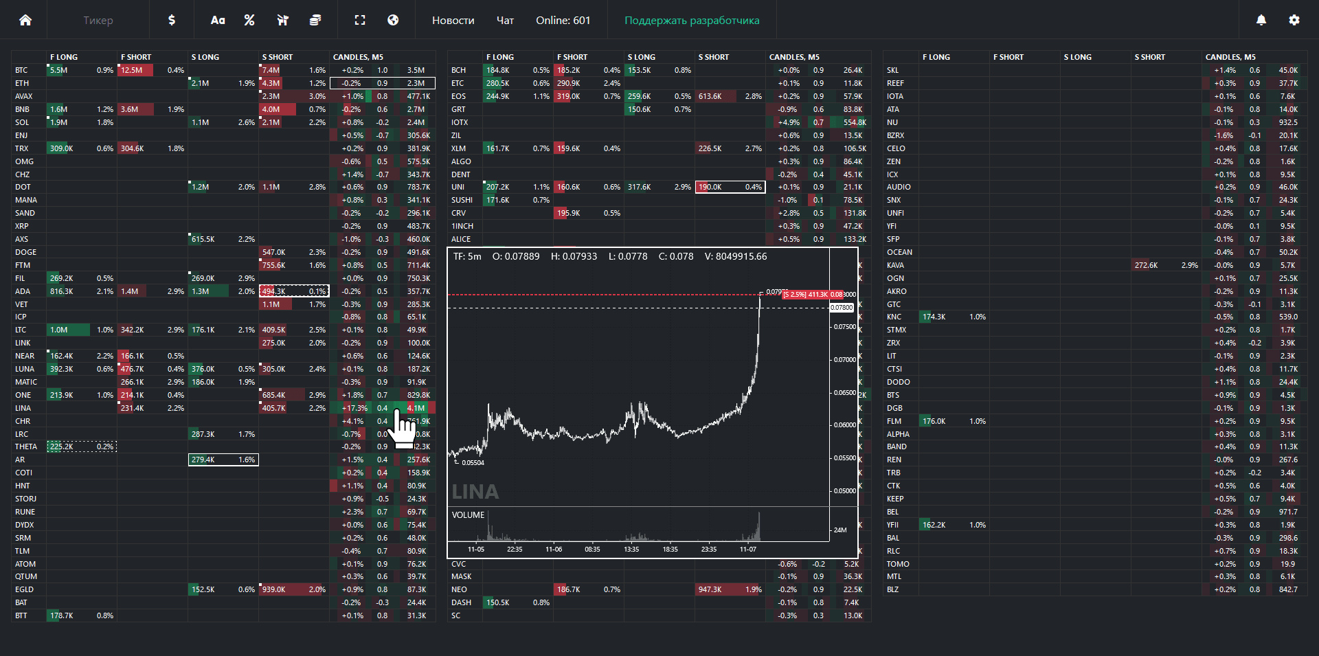Click the dollar sign icon
Screen dimensions: 1319x656
click(x=172, y=20)
